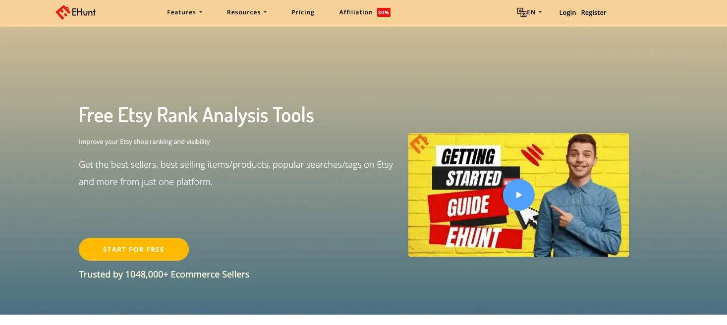Screen dimensions: 727x325
Task: Open the Features dropdown menu
Action: (184, 12)
